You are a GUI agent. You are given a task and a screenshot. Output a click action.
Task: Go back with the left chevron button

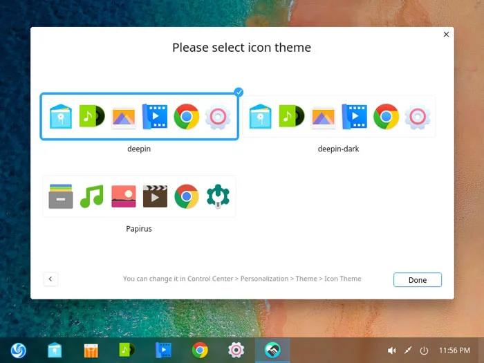[50, 279]
